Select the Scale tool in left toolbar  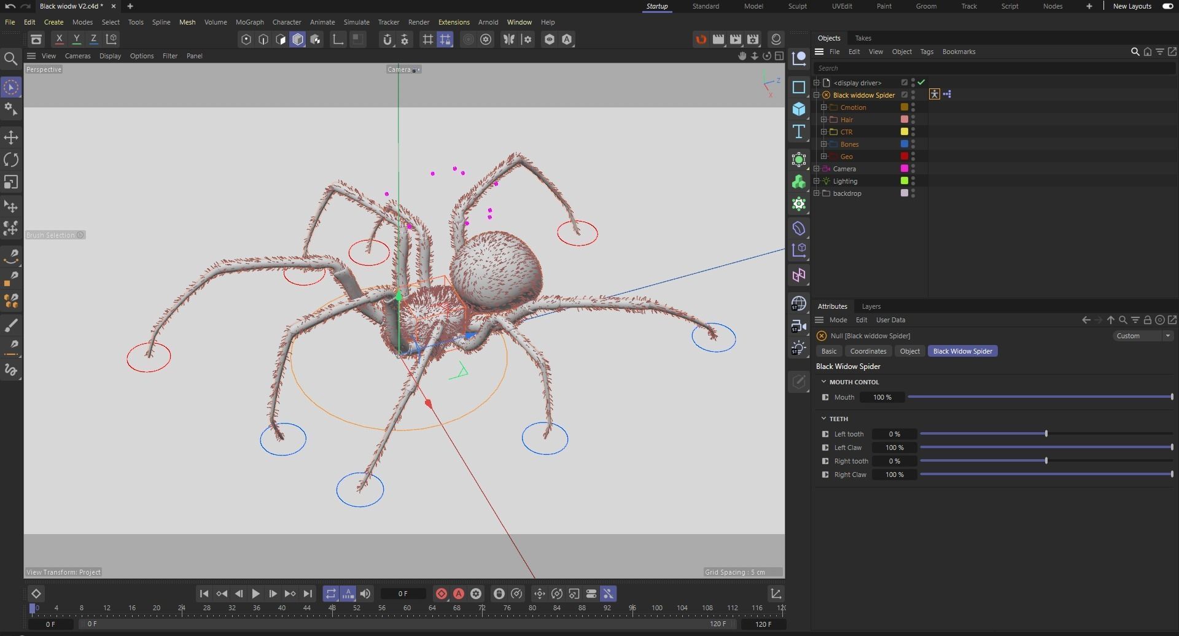pyautogui.click(x=11, y=182)
